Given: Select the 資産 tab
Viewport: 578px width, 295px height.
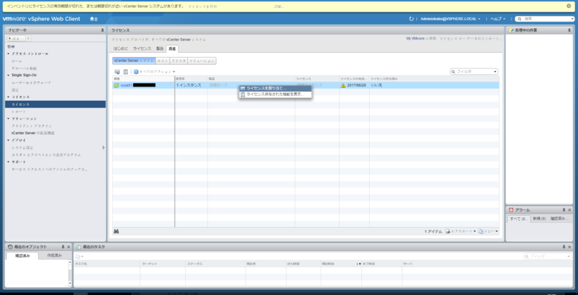Looking at the screenshot, I should [x=172, y=48].
